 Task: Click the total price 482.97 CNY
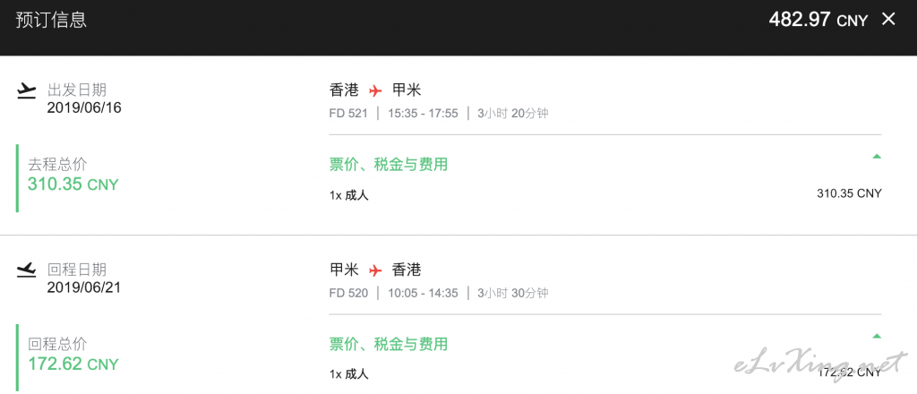818,20
